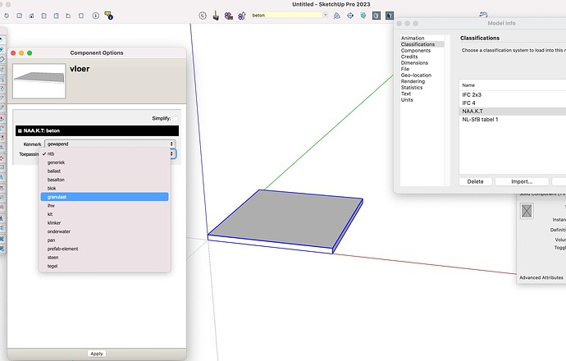
Task: Select the yellow Classifier paint bucket tool
Action: click(x=108, y=16)
